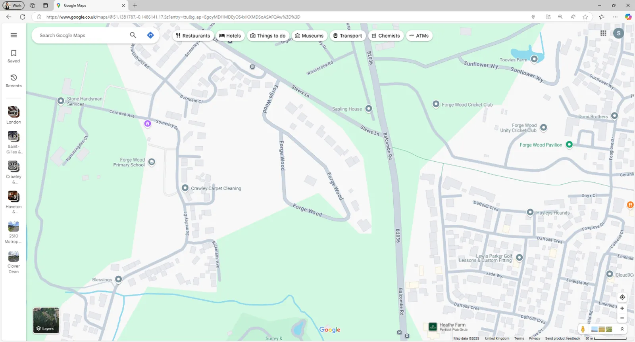
Task: Select the Sapling House marker
Action: [369, 109]
